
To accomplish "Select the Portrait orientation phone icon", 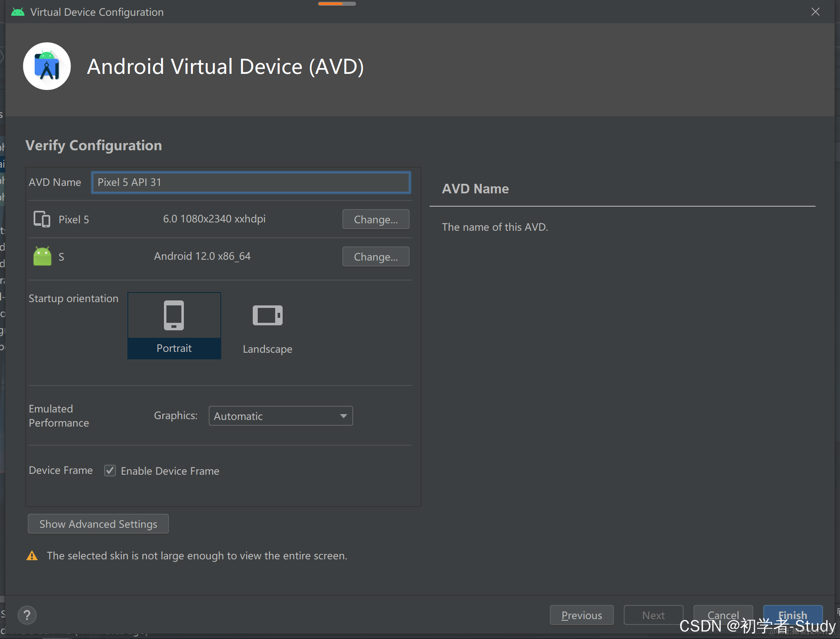I will click(174, 315).
